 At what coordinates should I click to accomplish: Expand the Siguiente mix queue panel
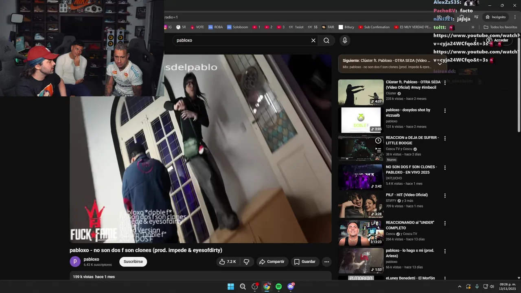point(440,64)
